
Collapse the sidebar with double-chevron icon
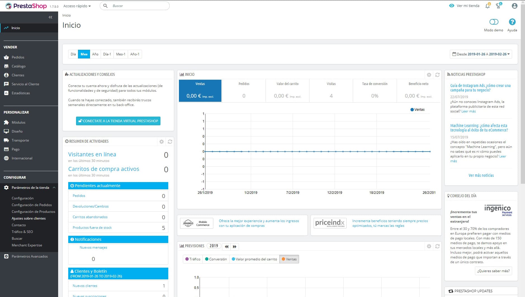50,17
